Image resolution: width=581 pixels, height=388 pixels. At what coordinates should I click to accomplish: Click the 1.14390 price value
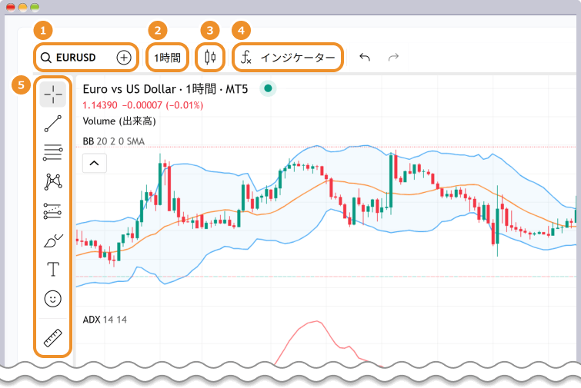(x=100, y=105)
